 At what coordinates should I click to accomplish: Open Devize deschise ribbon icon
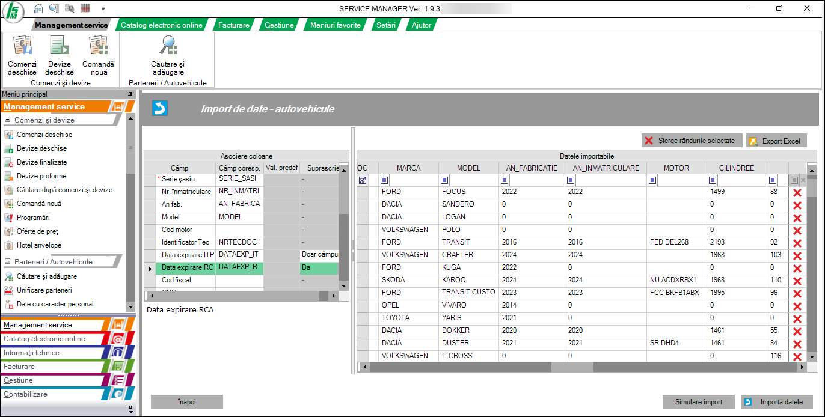(59, 55)
